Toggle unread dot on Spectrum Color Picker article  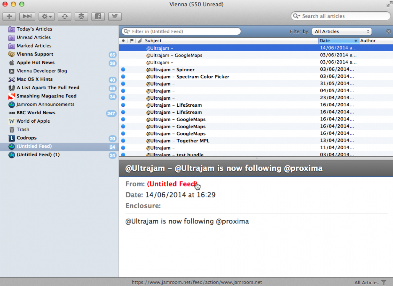coord(123,77)
